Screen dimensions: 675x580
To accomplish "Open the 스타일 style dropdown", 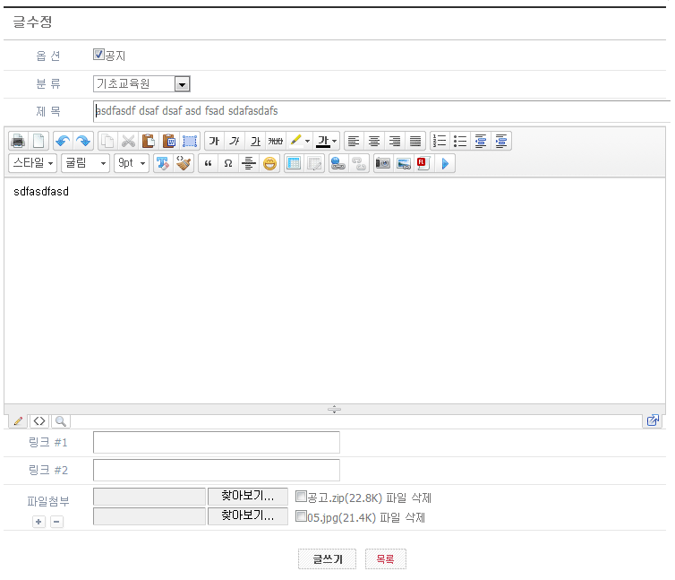I will click(x=33, y=163).
